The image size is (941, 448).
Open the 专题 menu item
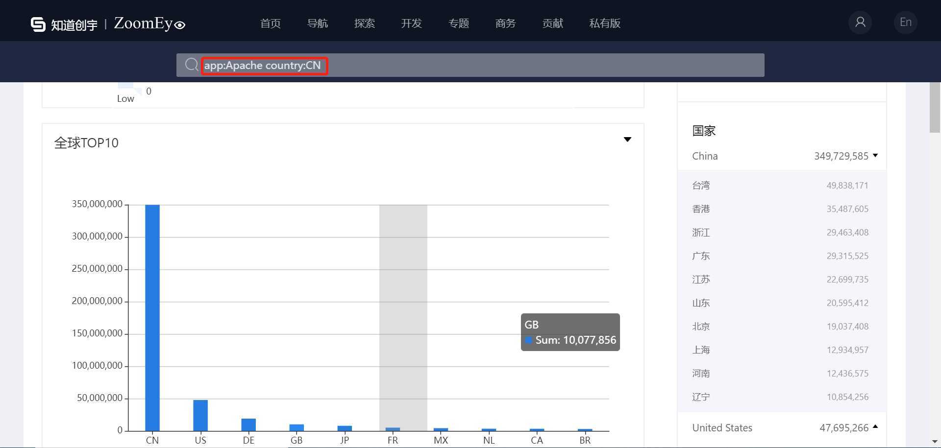(459, 24)
